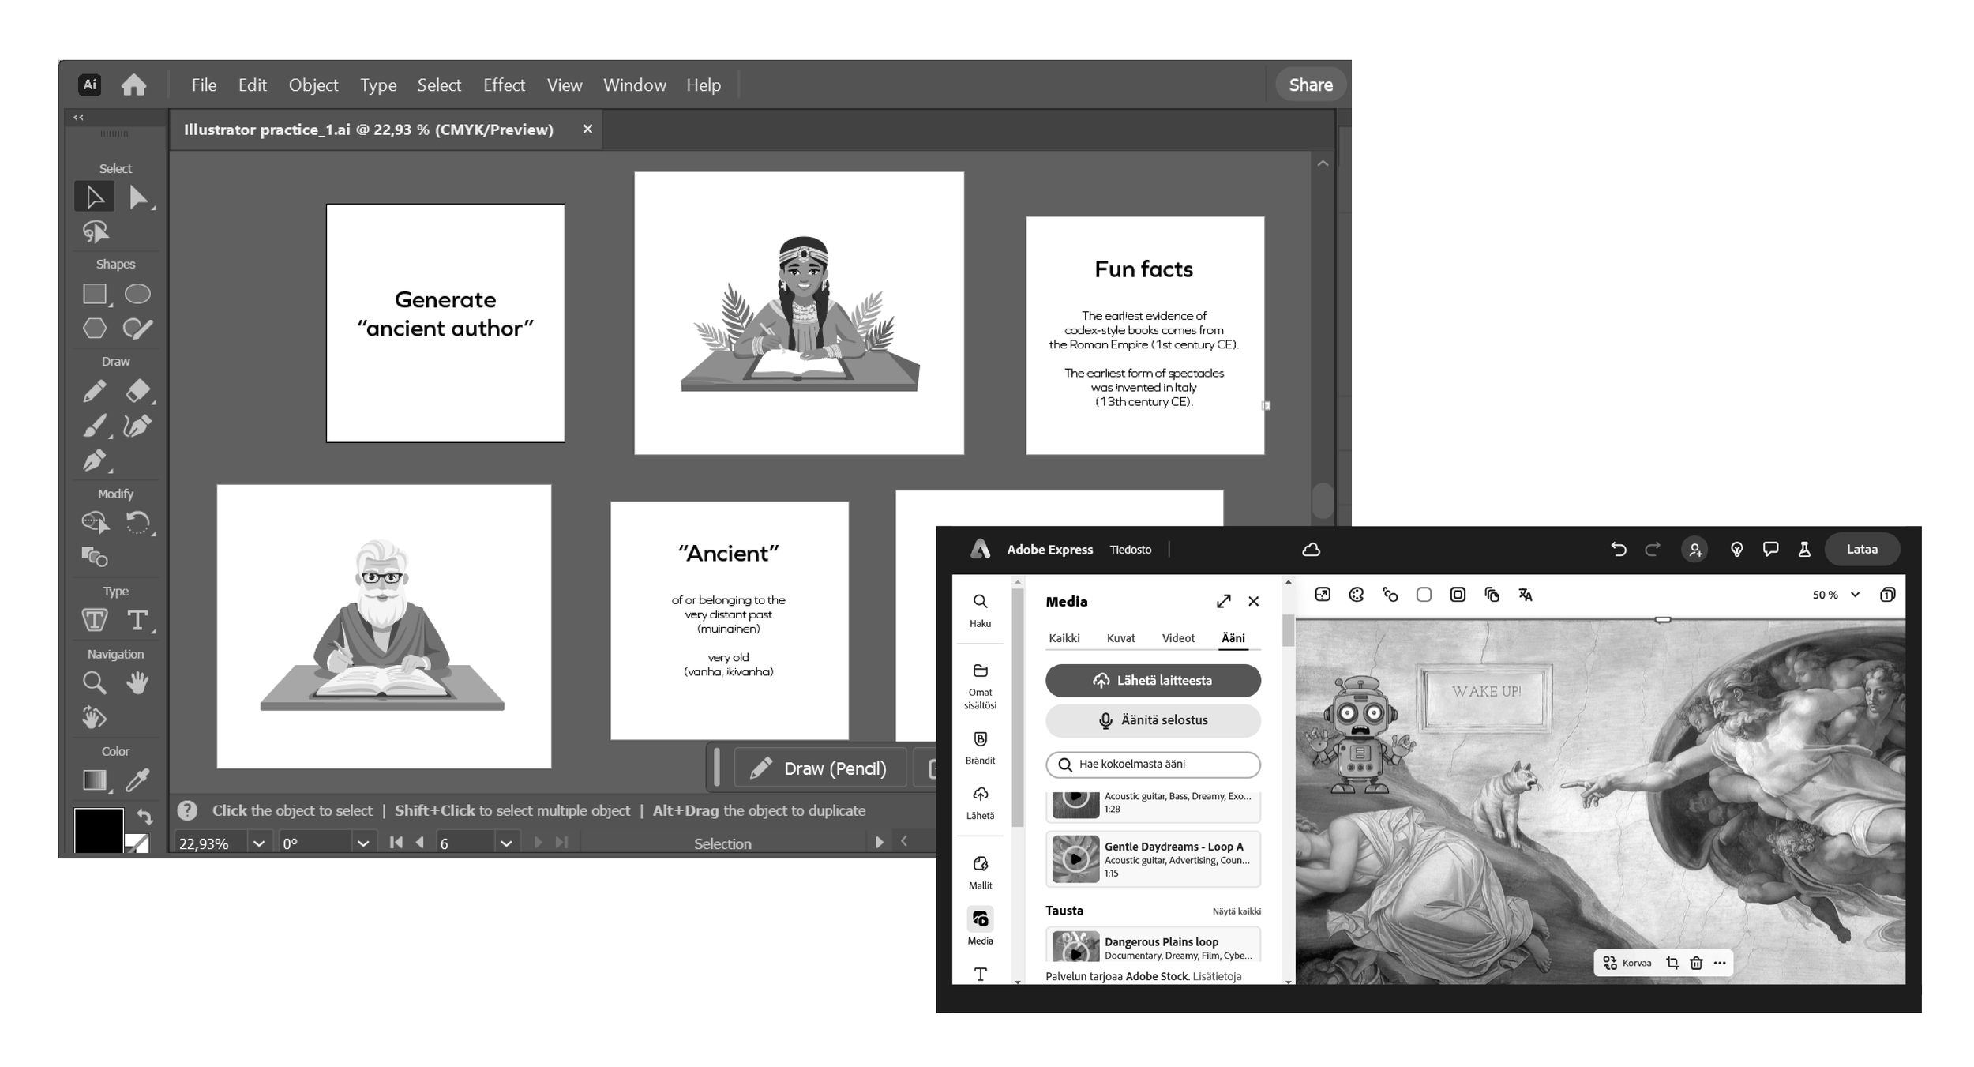Click the crop icon on image toolbar

coord(1672,963)
